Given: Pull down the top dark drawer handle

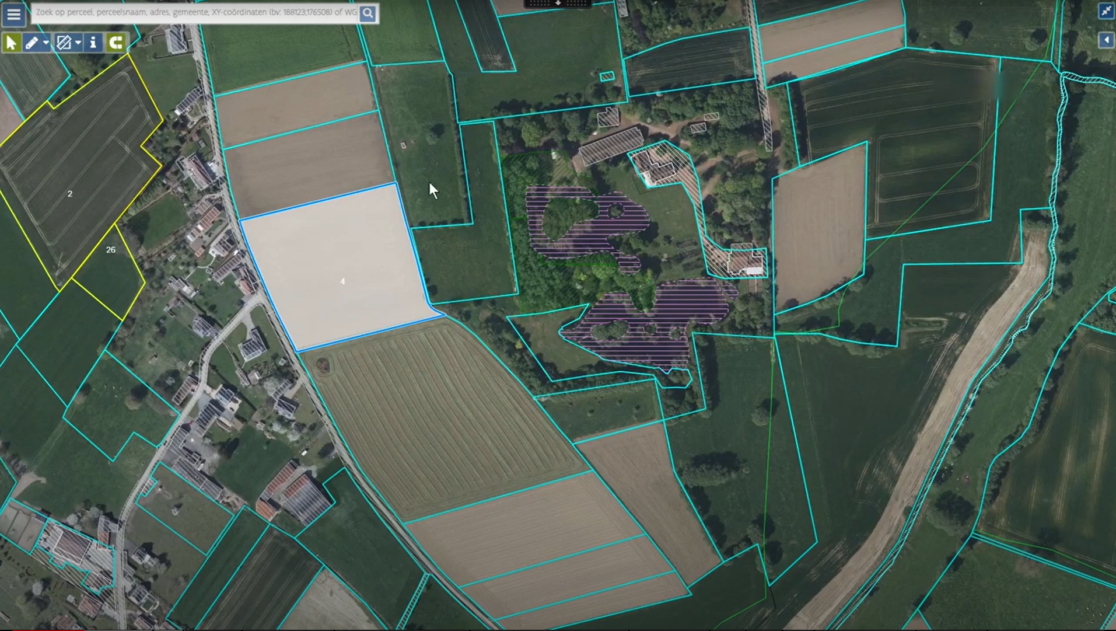Looking at the screenshot, I should pyautogui.click(x=558, y=4).
